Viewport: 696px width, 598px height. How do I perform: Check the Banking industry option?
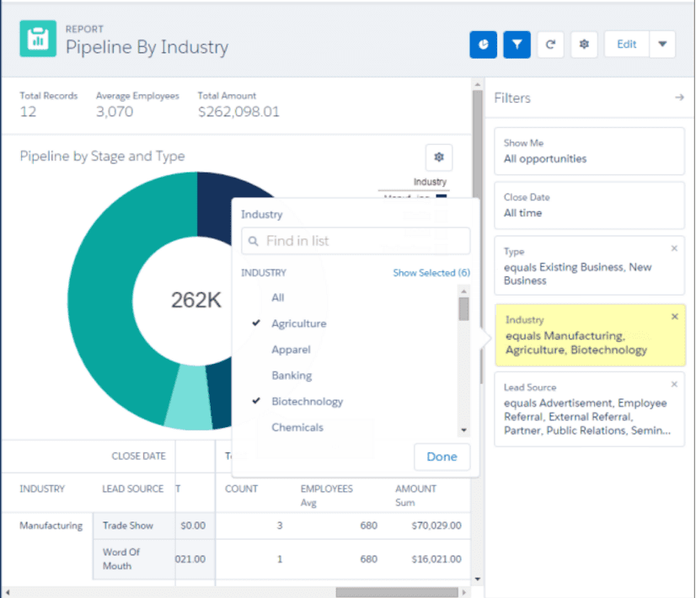tap(292, 376)
